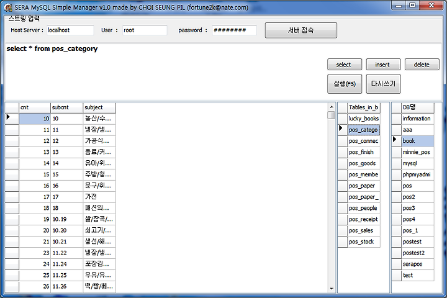Click the 다시쓰기 rewrite button

point(383,84)
